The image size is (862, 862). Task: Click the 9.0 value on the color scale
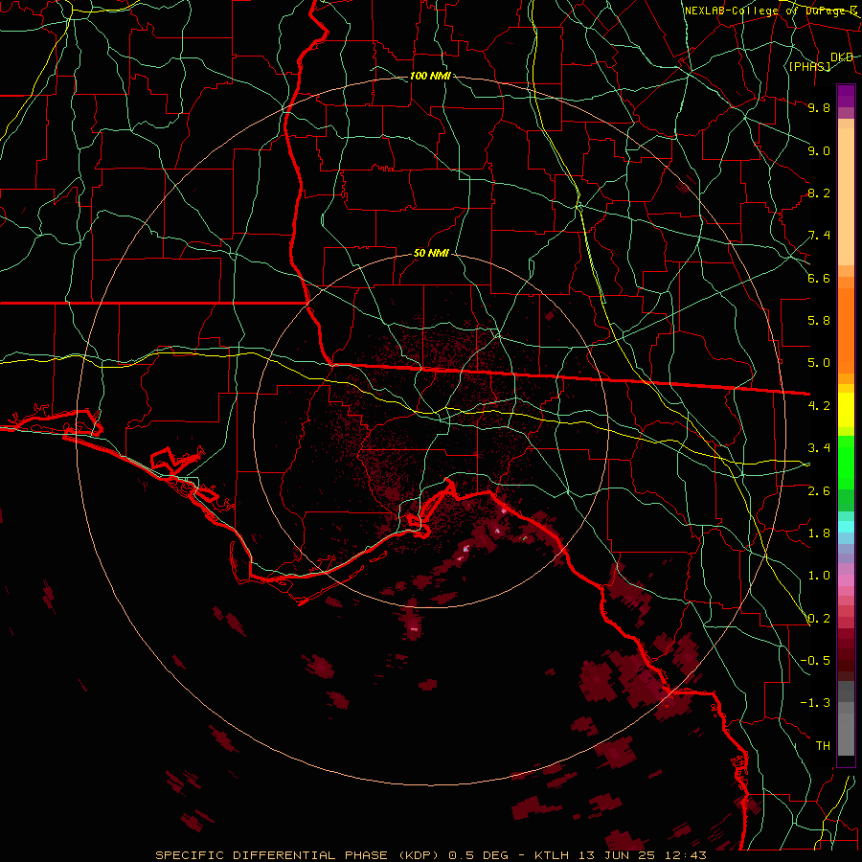(x=819, y=150)
